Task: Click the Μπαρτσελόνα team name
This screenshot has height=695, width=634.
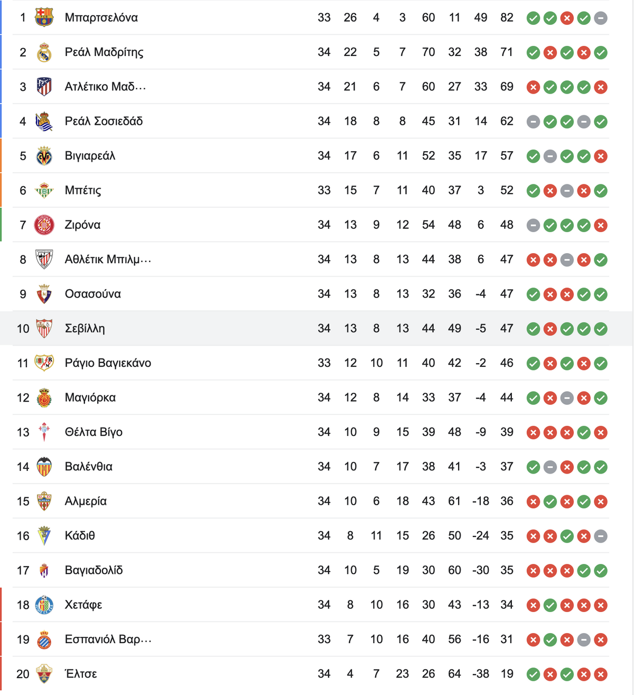Action: tap(101, 17)
